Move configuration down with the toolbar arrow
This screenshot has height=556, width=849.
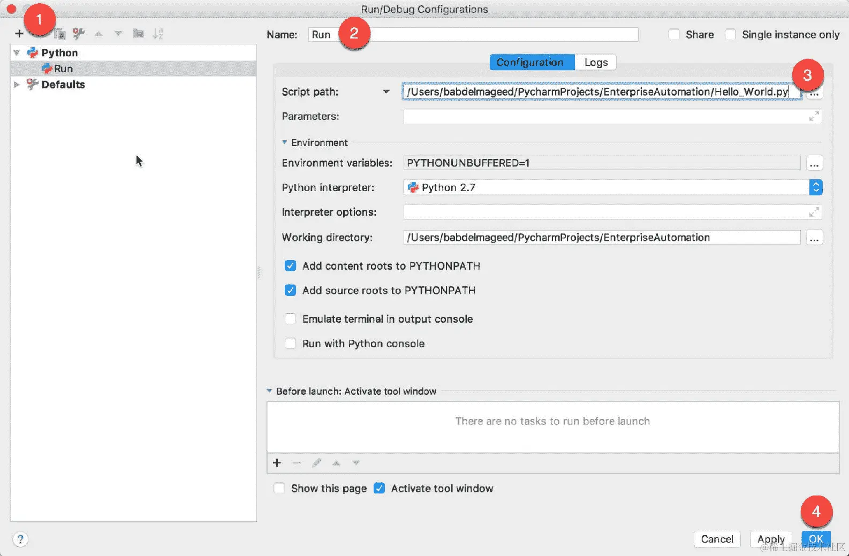[118, 34]
